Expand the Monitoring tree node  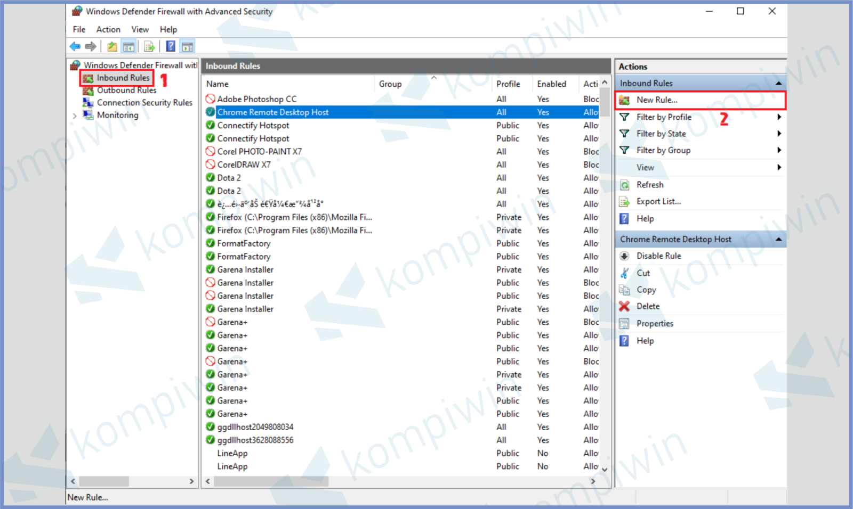pos(75,116)
